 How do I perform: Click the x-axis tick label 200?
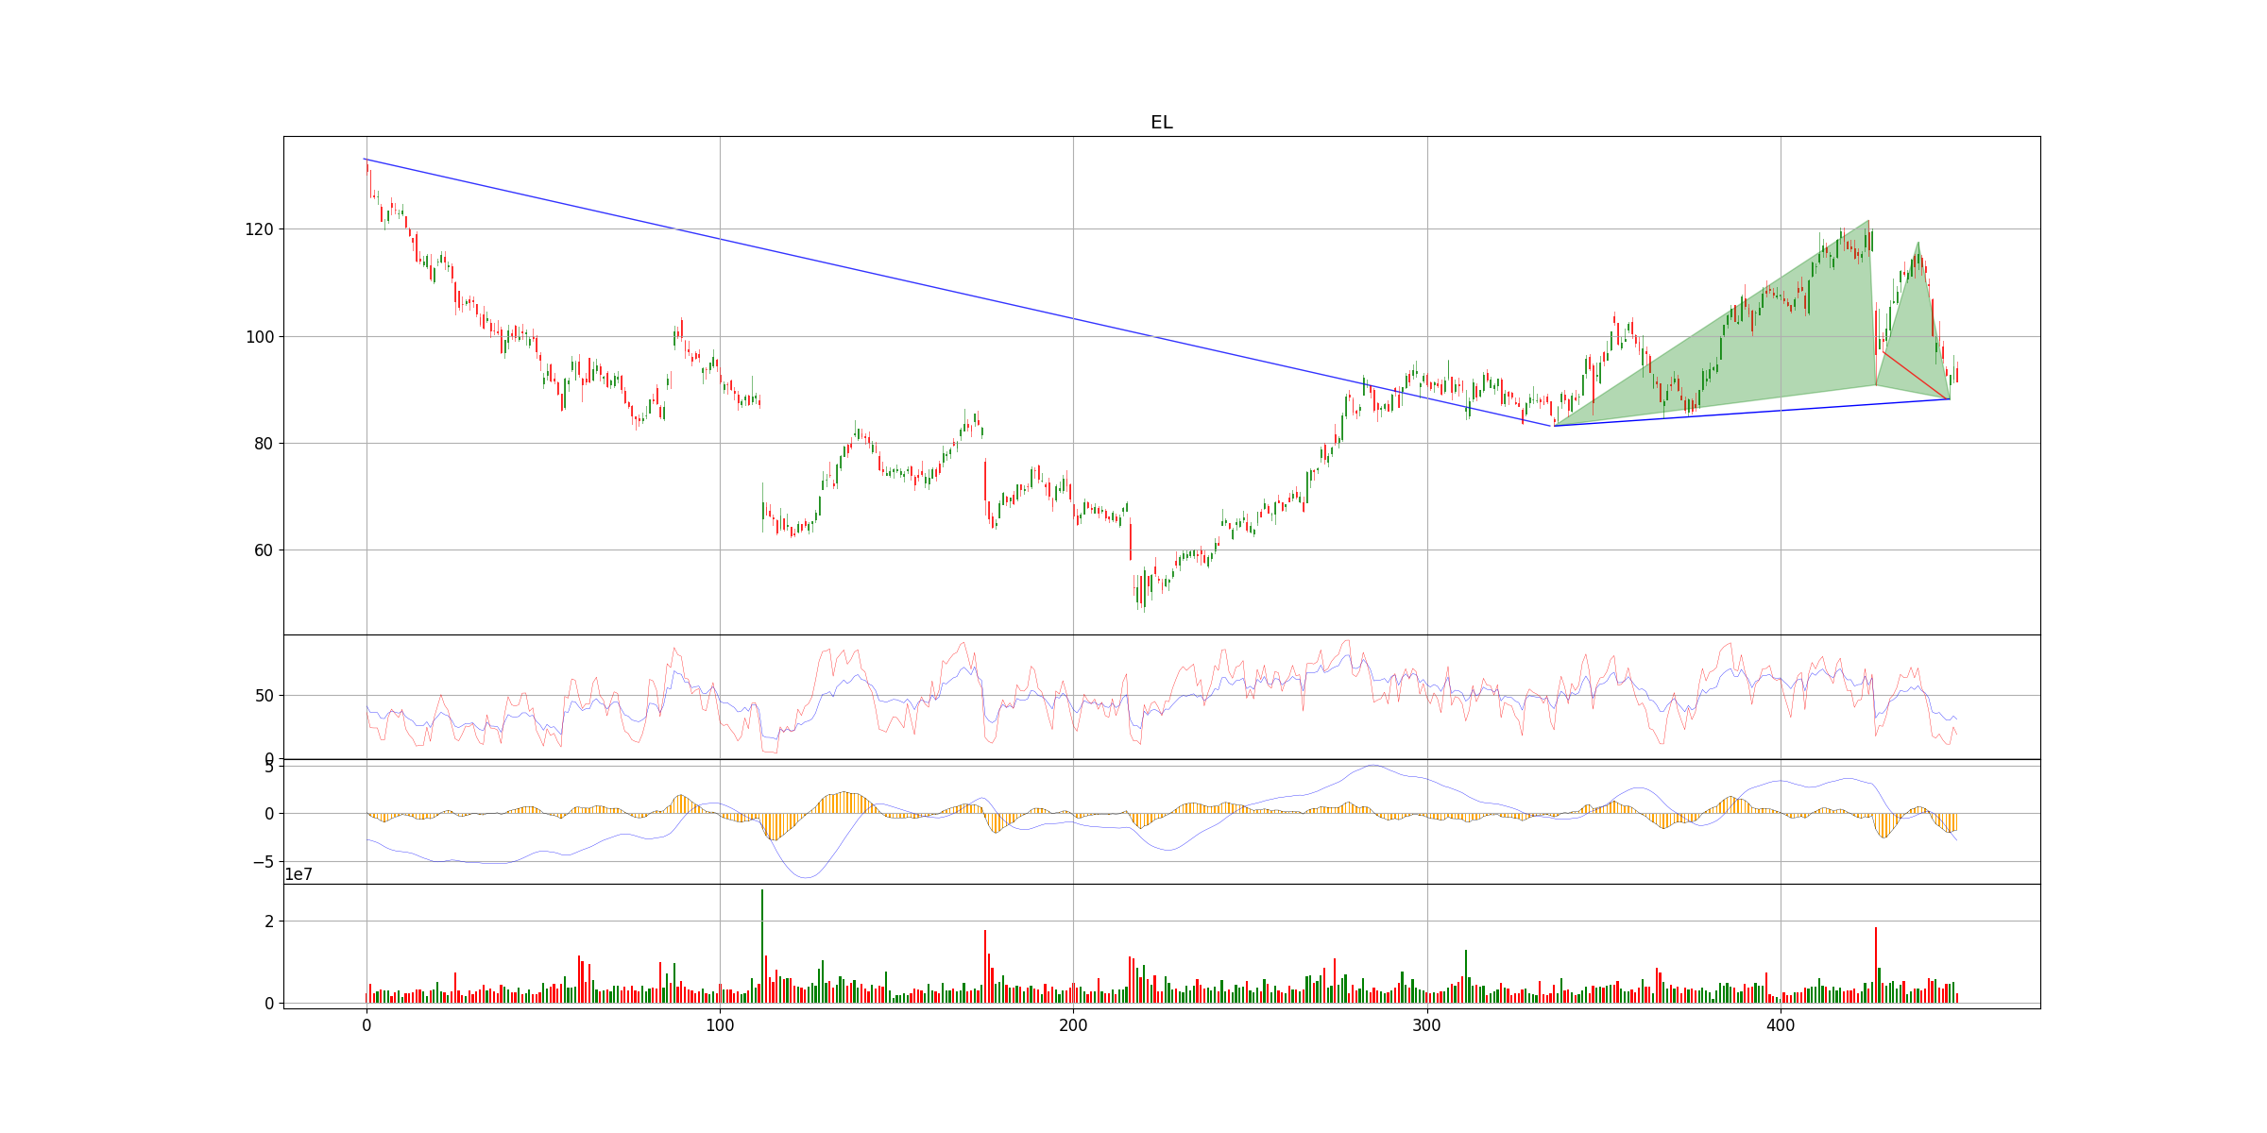1073,1024
